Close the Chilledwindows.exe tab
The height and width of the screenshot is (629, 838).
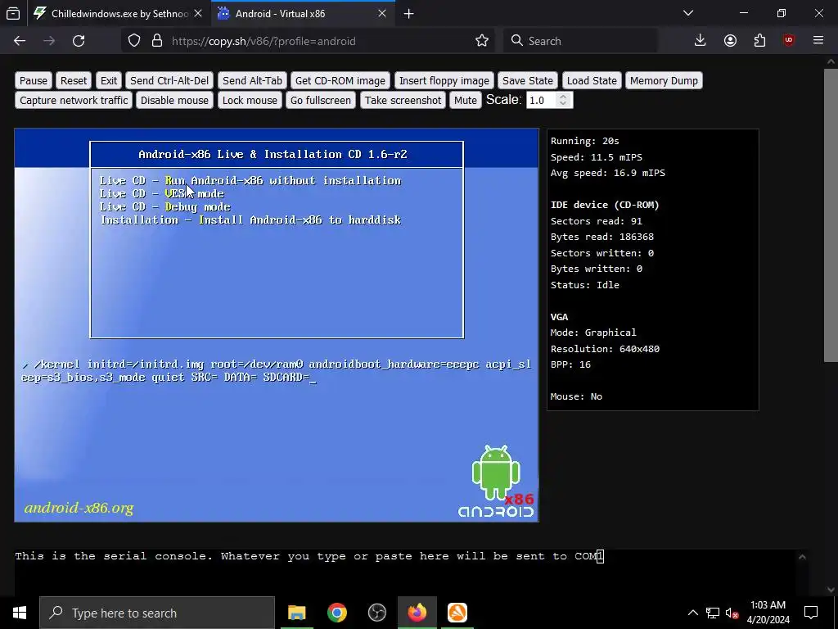[198, 13]
